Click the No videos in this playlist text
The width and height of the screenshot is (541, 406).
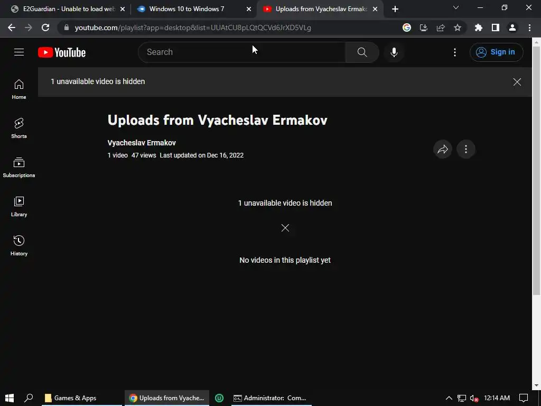(x=285, y=260)
